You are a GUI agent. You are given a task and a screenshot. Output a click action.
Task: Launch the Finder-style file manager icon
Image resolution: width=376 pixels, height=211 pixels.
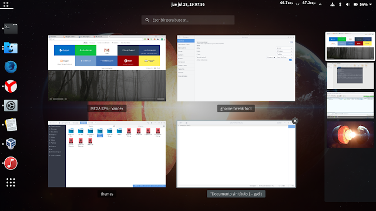(11, 48)
